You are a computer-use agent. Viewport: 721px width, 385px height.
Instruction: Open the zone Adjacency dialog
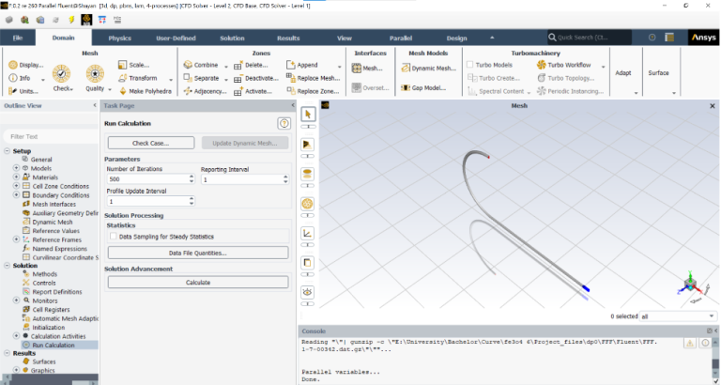pyautogui.click(x=205, y=91)
